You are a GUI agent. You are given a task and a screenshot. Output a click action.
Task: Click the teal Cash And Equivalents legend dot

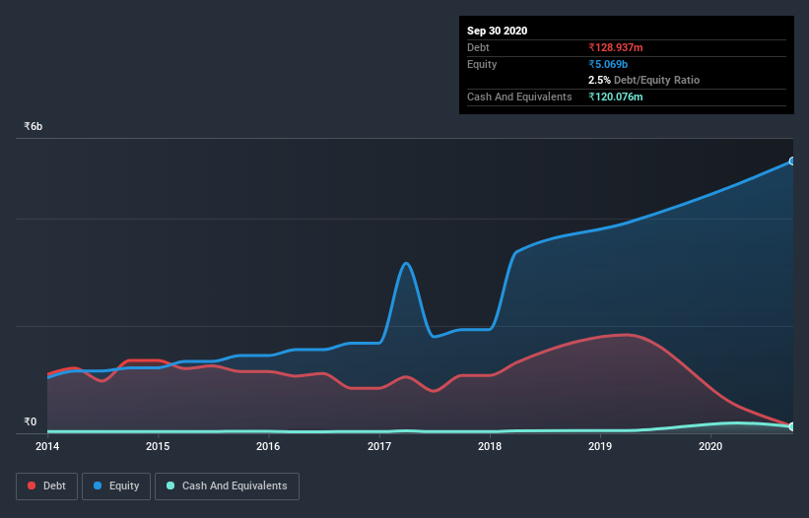(x=170, y=486)
